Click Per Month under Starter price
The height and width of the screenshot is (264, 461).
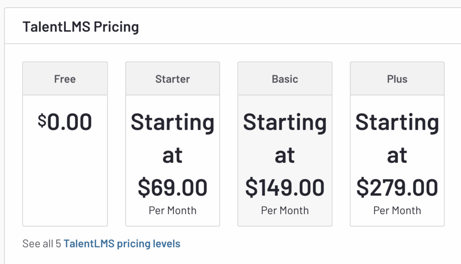172,210
